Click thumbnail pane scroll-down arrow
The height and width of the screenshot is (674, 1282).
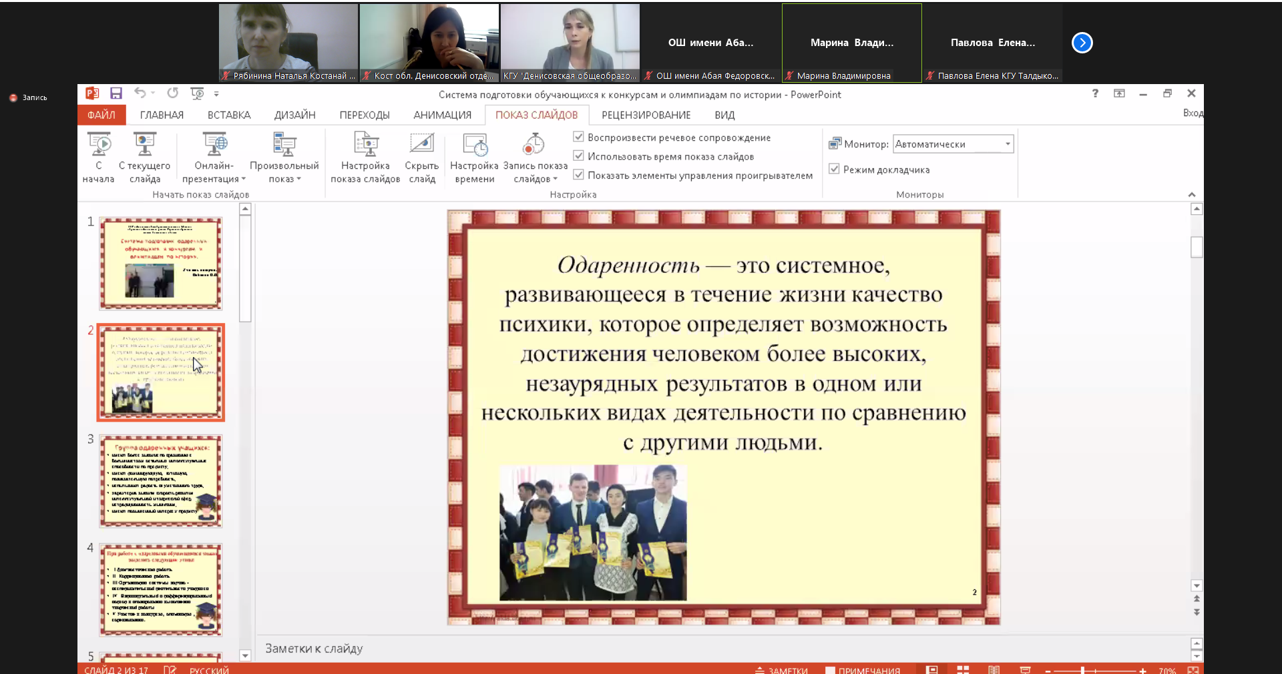pyautogui.click(x=245, y=655)
